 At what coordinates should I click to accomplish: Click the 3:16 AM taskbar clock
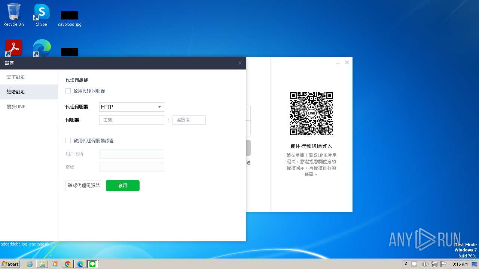tap(460, 264)
